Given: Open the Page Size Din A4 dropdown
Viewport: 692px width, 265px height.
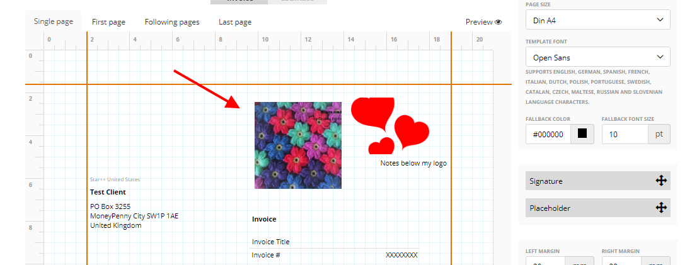Looking at the screenshot, I should [598, 20].
